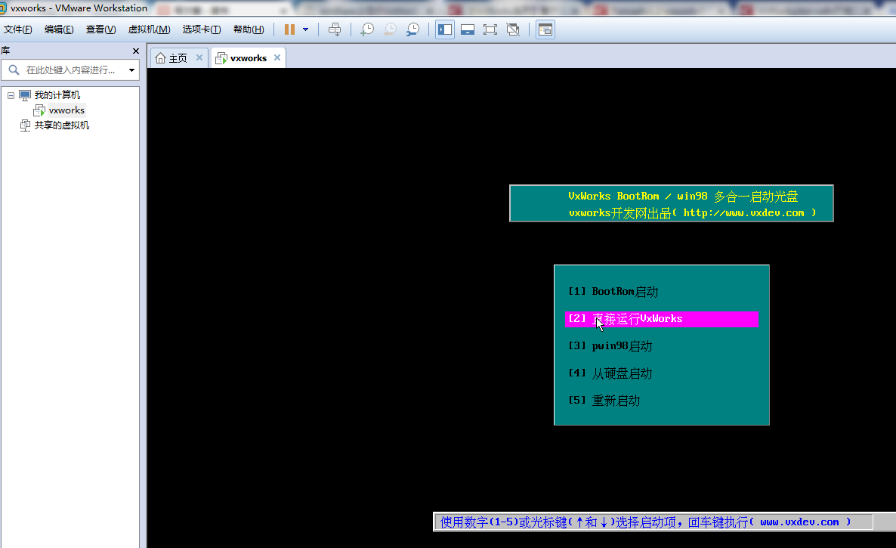
Task: Close the vxworks tab
Action: (277, 57)
